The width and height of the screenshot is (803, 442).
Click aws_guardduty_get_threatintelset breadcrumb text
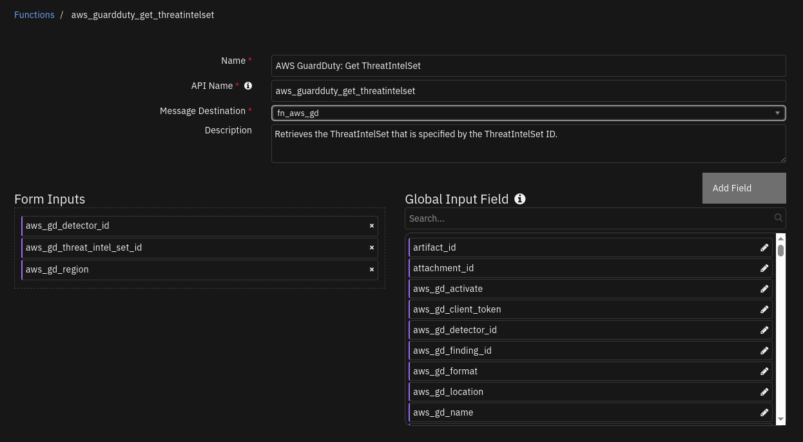[142, 15]
